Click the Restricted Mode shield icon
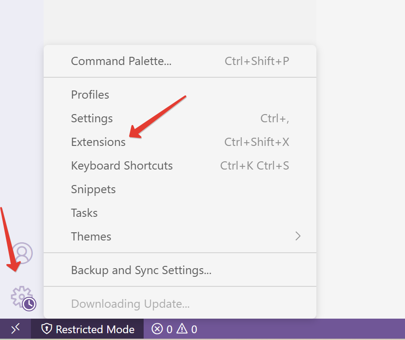Viewport: 405px width, 340px height. tap(46, 329)
